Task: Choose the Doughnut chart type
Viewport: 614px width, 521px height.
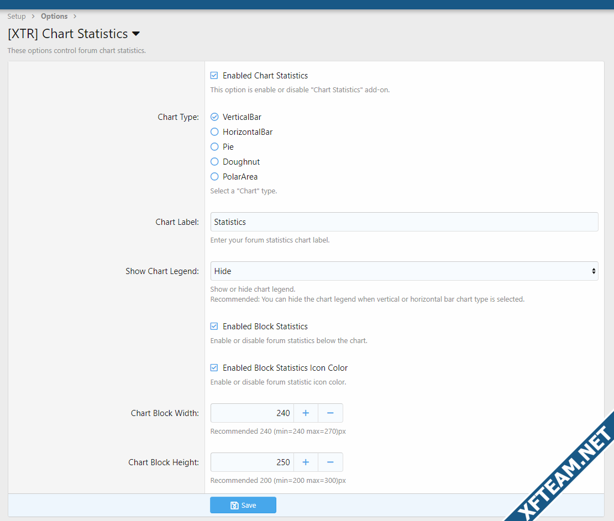Action: coord(214,162)
